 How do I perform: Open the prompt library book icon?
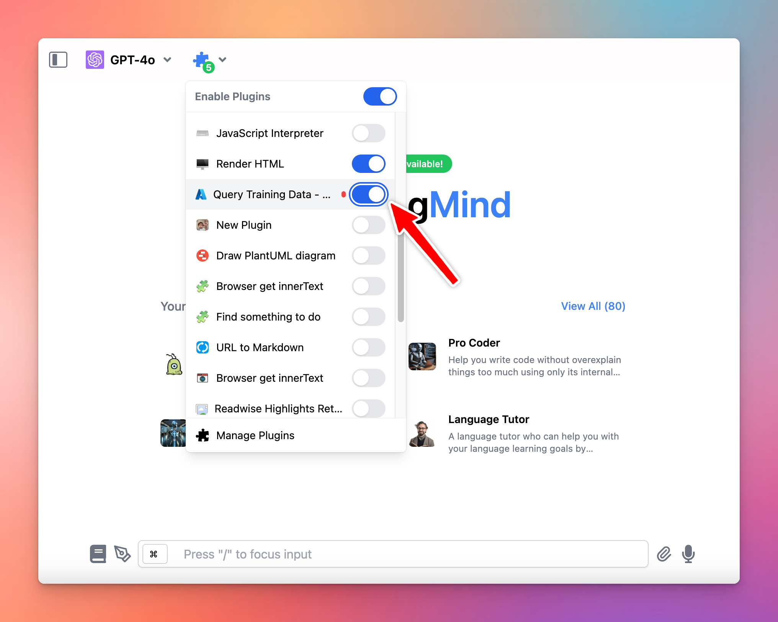click(98, 554)
